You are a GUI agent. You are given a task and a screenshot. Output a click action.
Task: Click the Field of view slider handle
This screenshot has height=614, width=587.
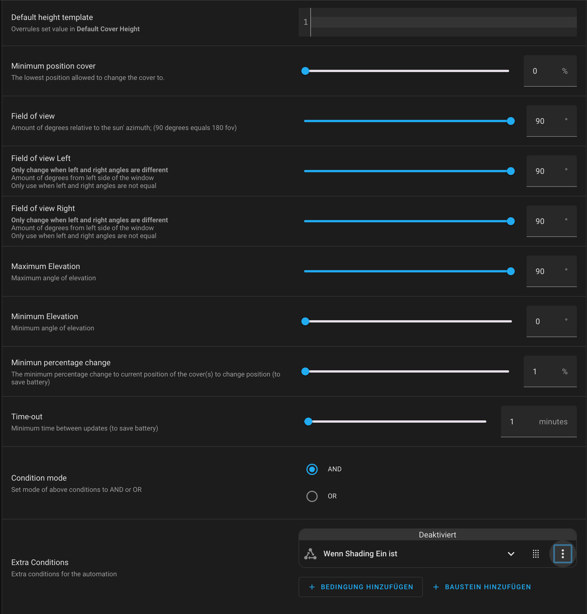pos(510,121)
